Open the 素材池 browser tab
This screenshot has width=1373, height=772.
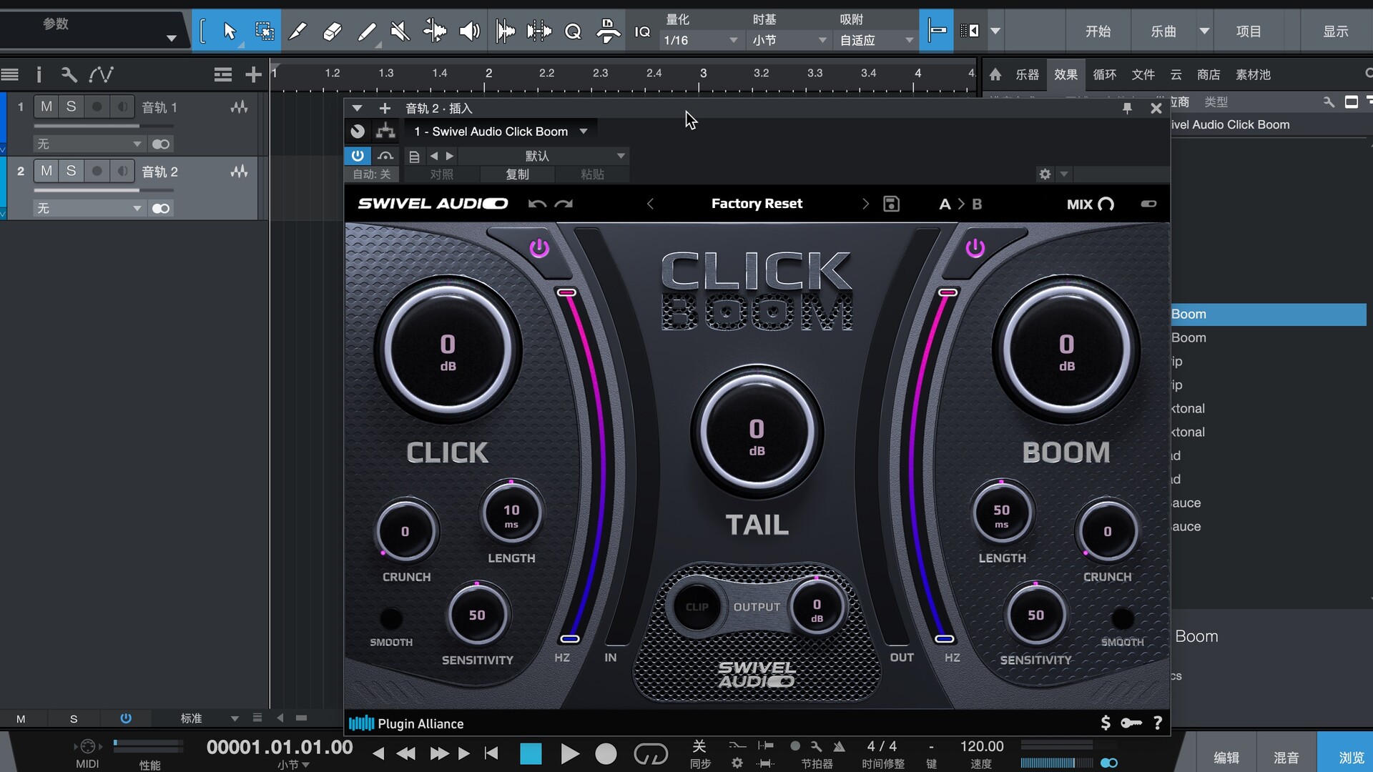tap(1253, 74)
